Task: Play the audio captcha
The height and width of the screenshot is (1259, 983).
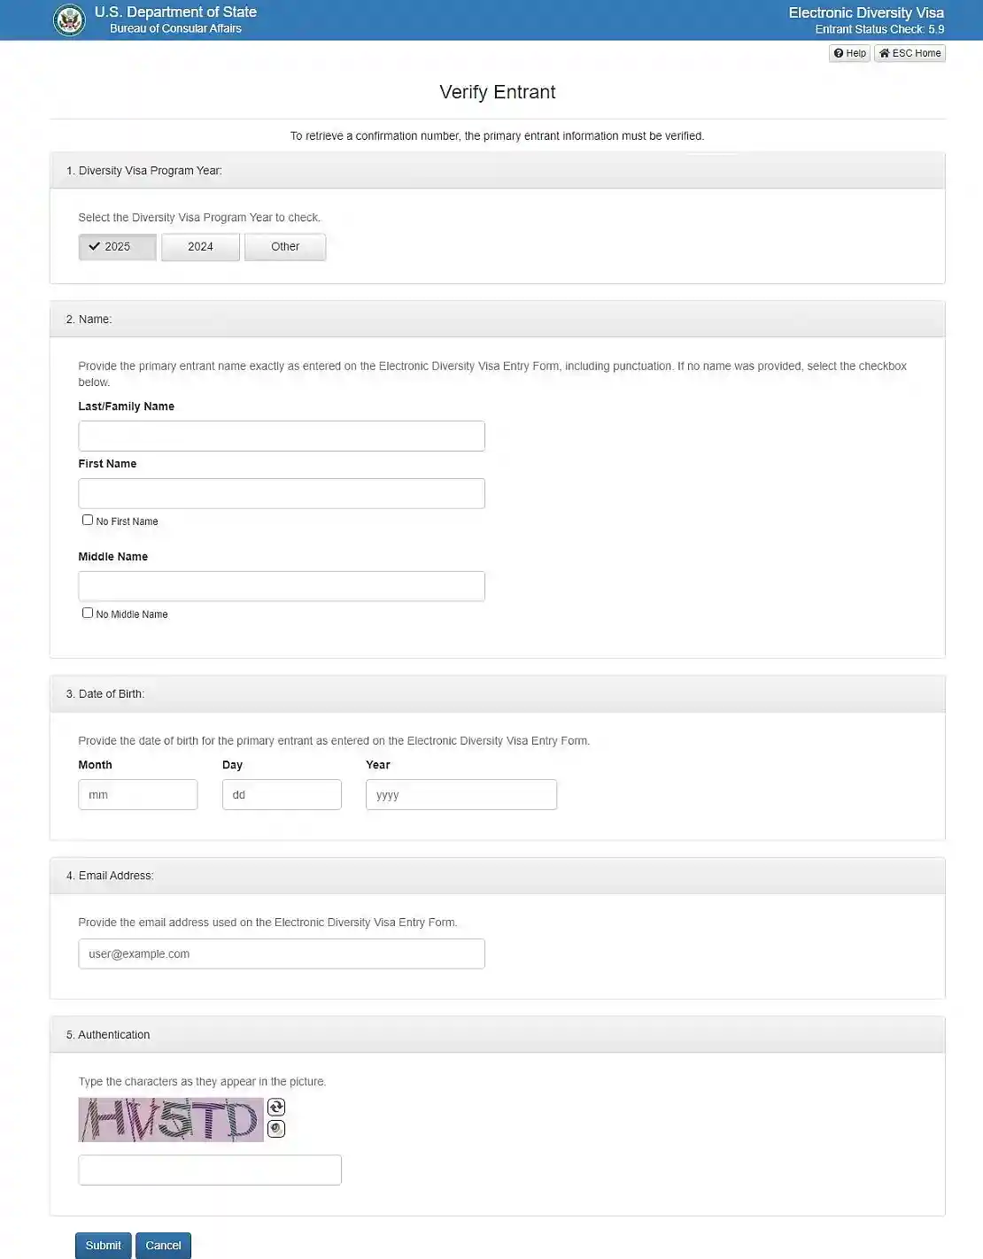Action: coord(276,1129)
